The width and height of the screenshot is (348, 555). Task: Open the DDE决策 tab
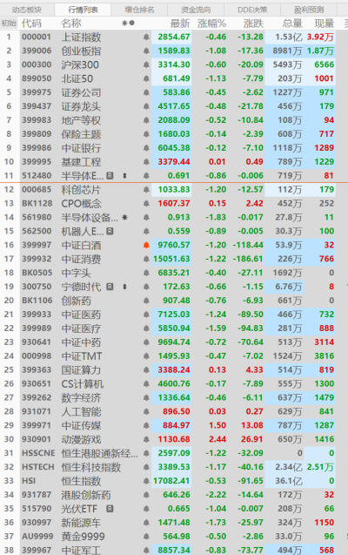click(252, 10)
